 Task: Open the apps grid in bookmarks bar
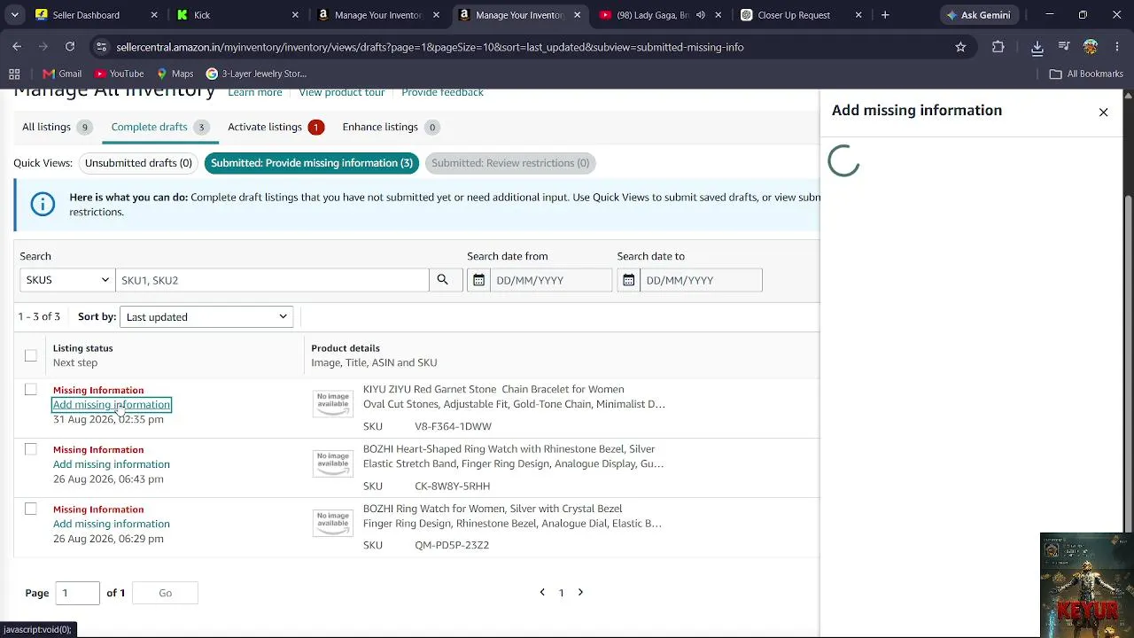[14, 74]
